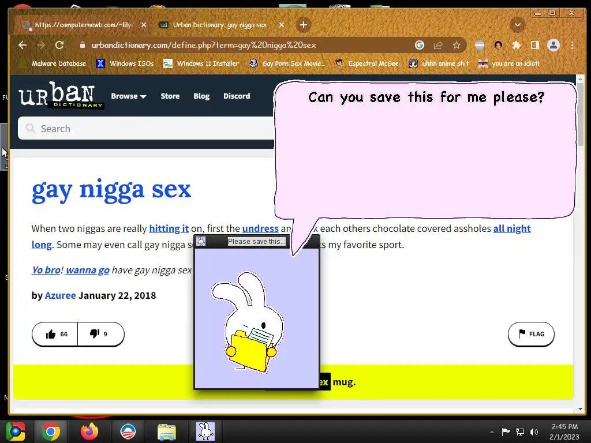The image size is (591, 443).
Task: Click the scroll down arrow
Action: 580,409
